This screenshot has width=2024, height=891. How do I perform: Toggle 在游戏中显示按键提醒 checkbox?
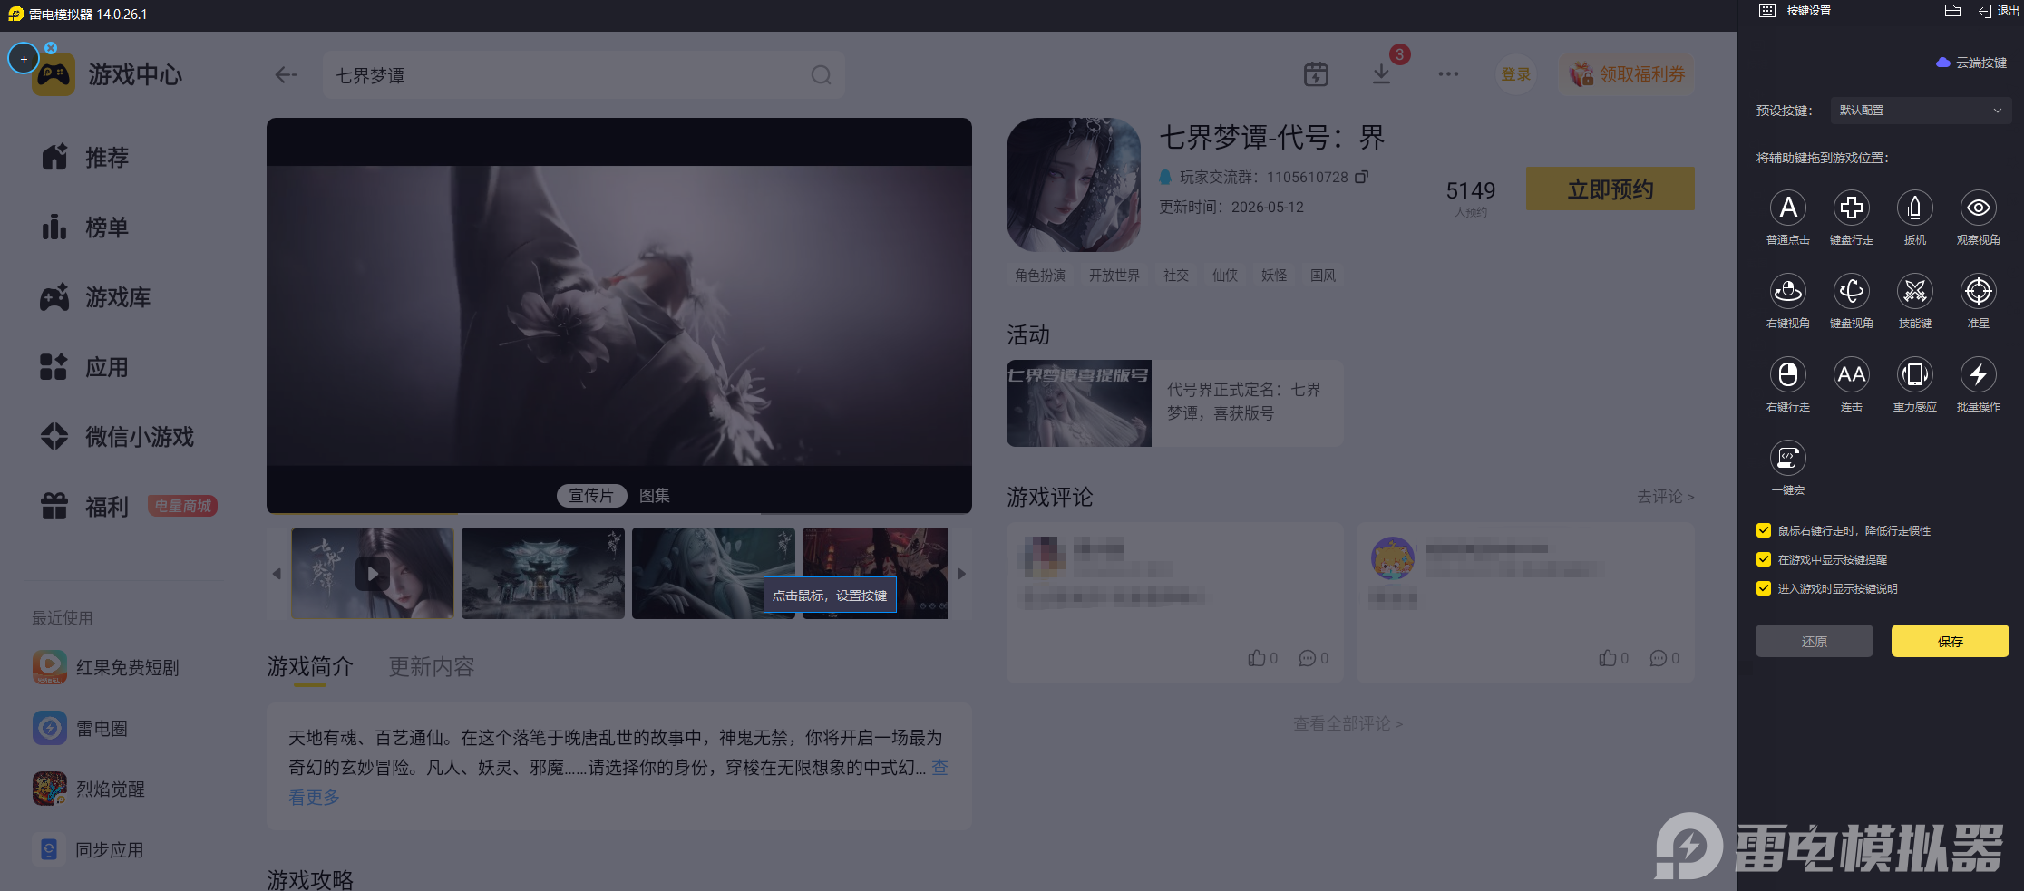pyautogui.click(x=1764, y=559)
